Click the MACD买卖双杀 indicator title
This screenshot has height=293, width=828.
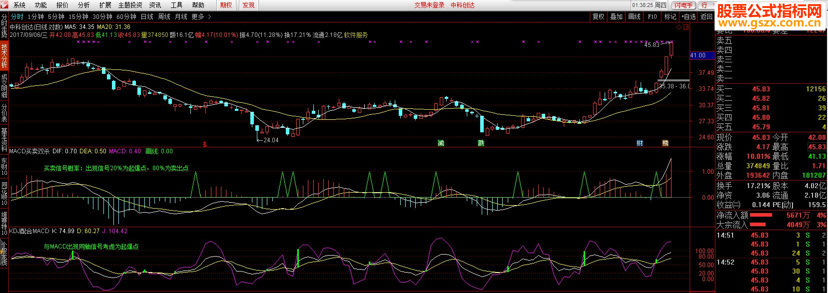click(29, 151)
